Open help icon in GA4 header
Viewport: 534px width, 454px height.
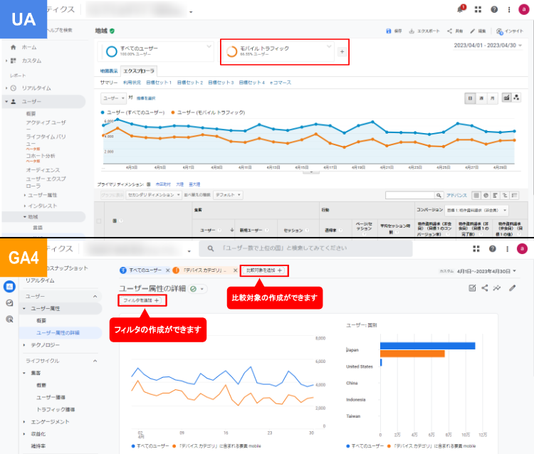coord(492,249)
